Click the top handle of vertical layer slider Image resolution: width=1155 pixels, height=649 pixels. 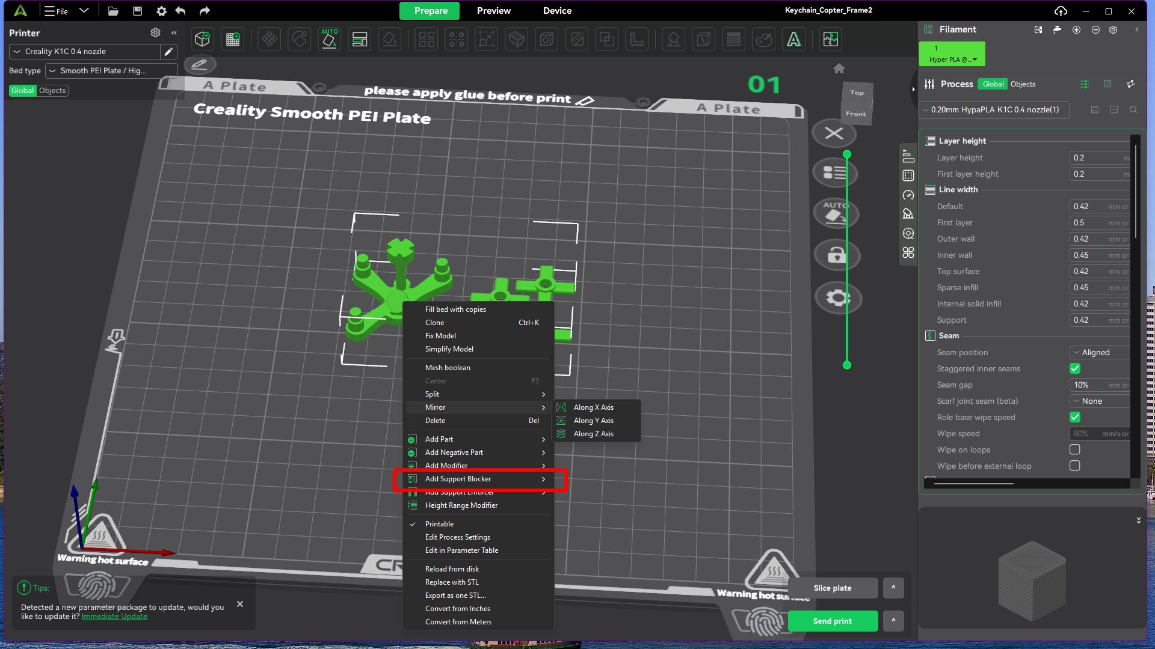coord(847,154)
